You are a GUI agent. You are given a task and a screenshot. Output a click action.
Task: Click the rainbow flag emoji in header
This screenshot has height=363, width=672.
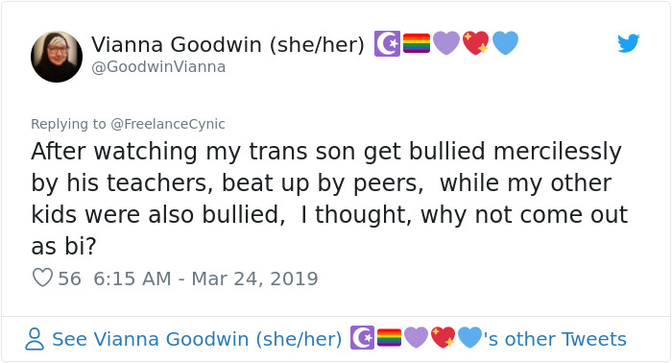pyautogui.click(x=417, y=43)
